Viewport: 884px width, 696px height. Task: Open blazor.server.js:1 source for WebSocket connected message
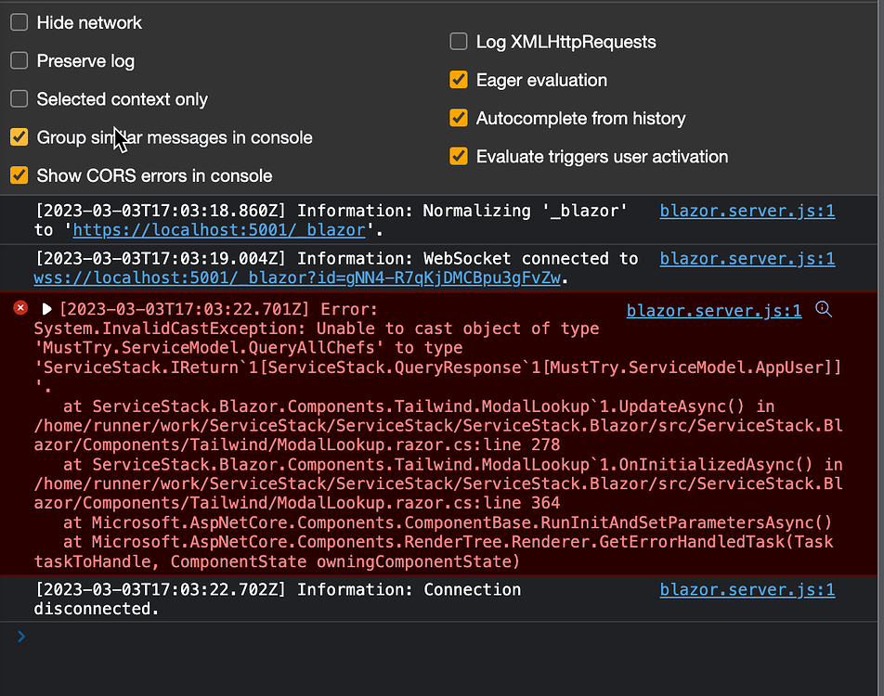point(747,259)
